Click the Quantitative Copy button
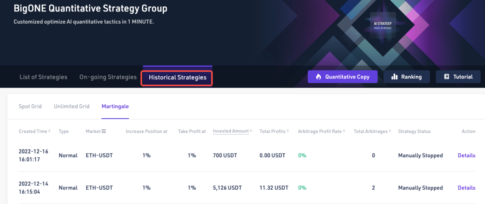Screen dimensions: 485x204 [343, 77]
